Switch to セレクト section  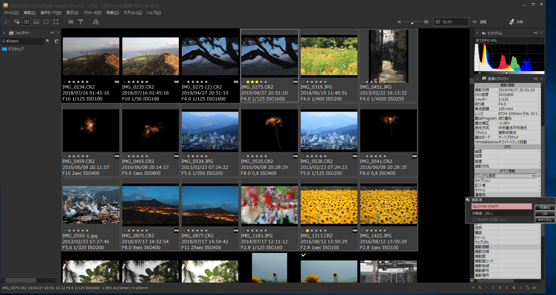(451, 22)
